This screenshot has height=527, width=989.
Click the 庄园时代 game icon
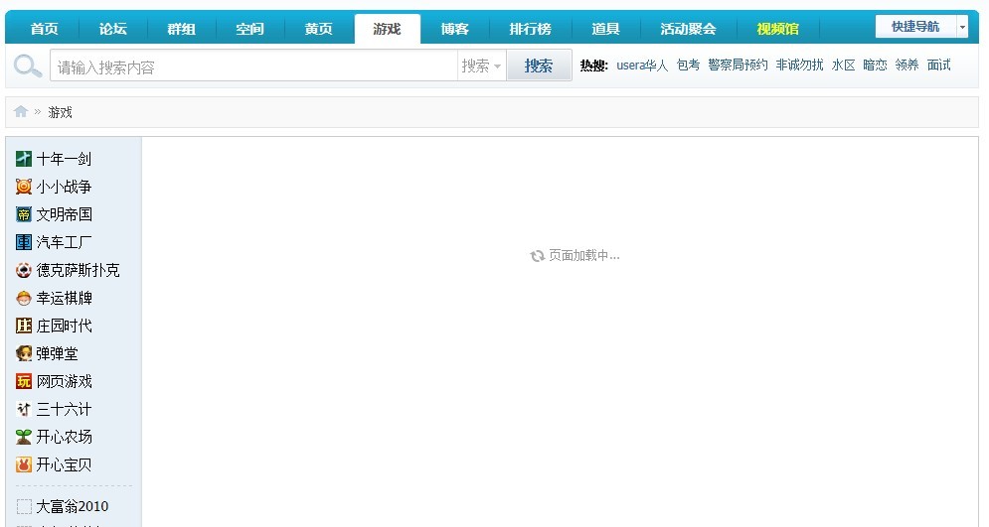tap(24, 326)
